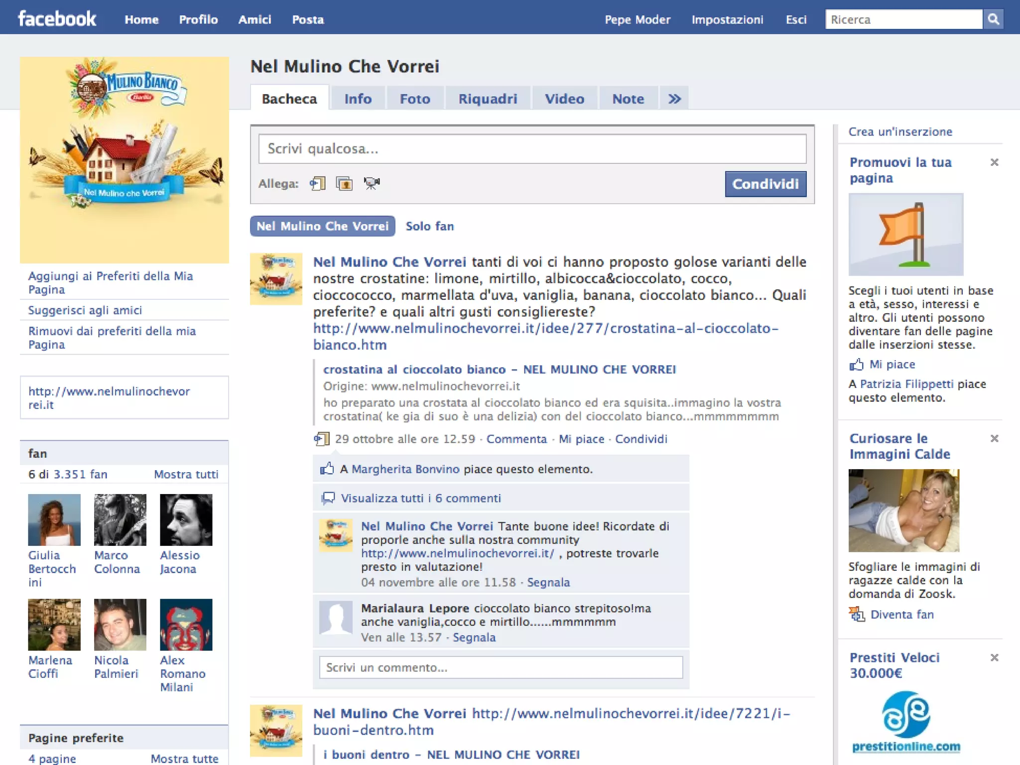Screen dimensions: 1020x765
Task: Open Patrizia Filippetti's profile link
Action: coord(906,384)
